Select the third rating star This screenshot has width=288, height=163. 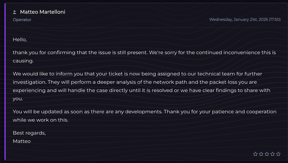267,154
